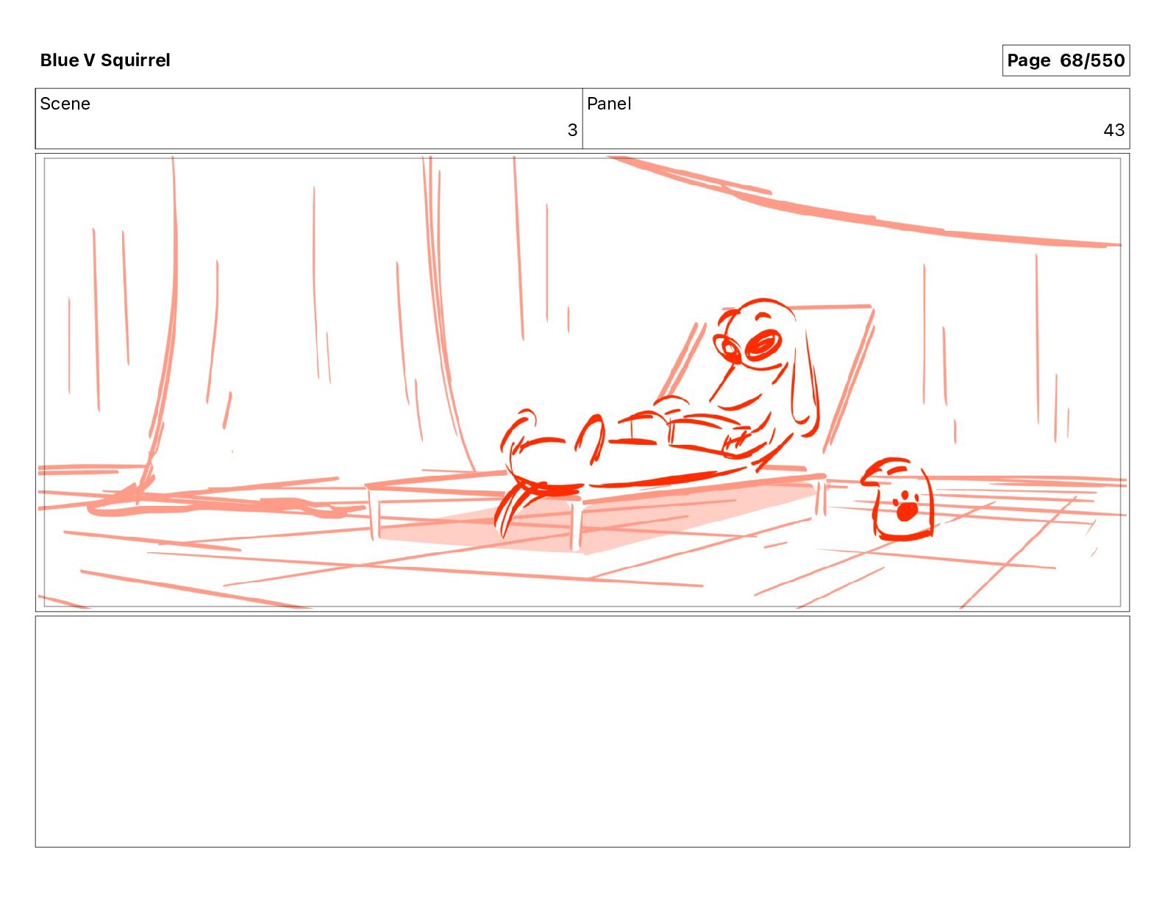Click the 'Blue V Squirrel' title text
1165x900 pixels.
tap(105, 60)
